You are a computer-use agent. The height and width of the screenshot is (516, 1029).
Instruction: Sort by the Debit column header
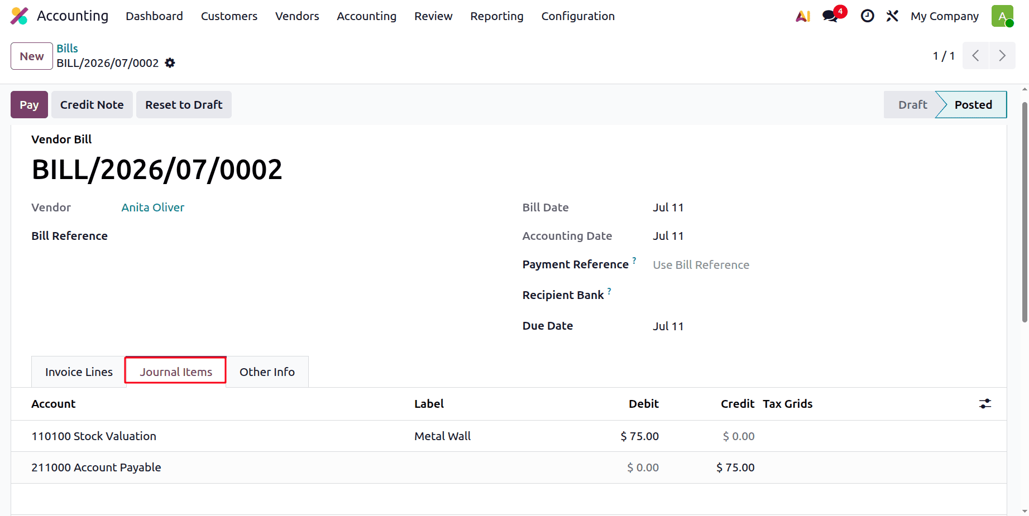pos(644,404)
